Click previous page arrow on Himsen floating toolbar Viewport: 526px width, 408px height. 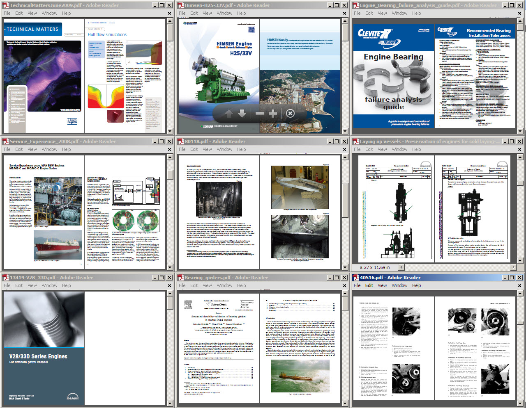tap(229, 114)
